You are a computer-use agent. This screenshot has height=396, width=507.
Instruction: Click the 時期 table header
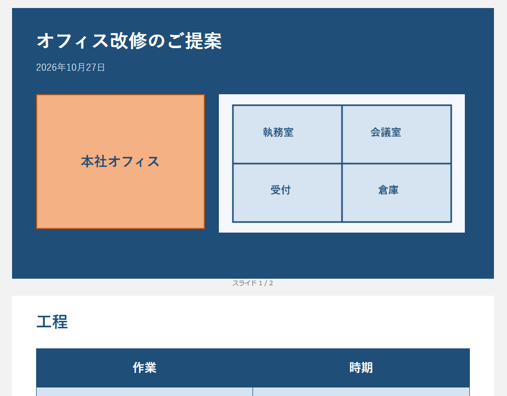pyautogui.click(x=361, y=367)
